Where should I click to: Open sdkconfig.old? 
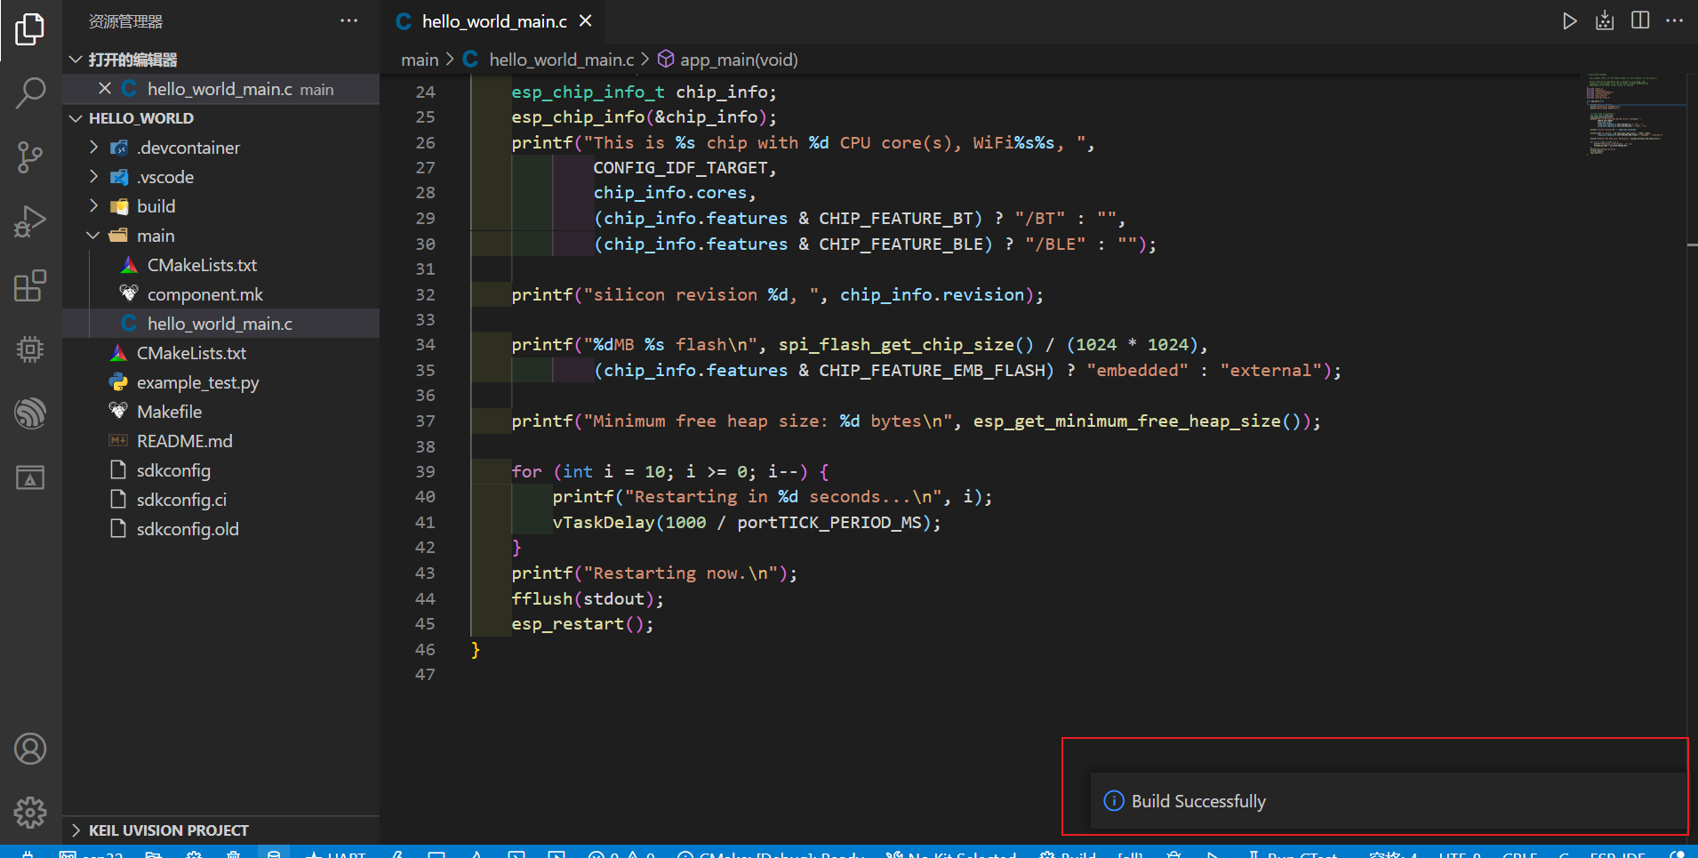click(220, 529)
